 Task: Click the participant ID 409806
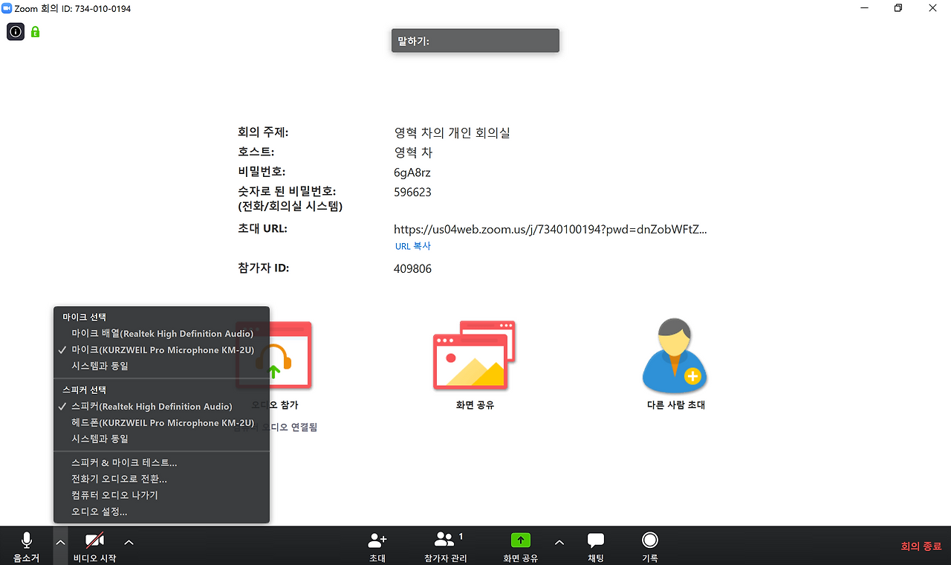(412, 269)
